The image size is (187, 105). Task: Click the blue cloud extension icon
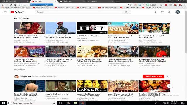point(140,5)
